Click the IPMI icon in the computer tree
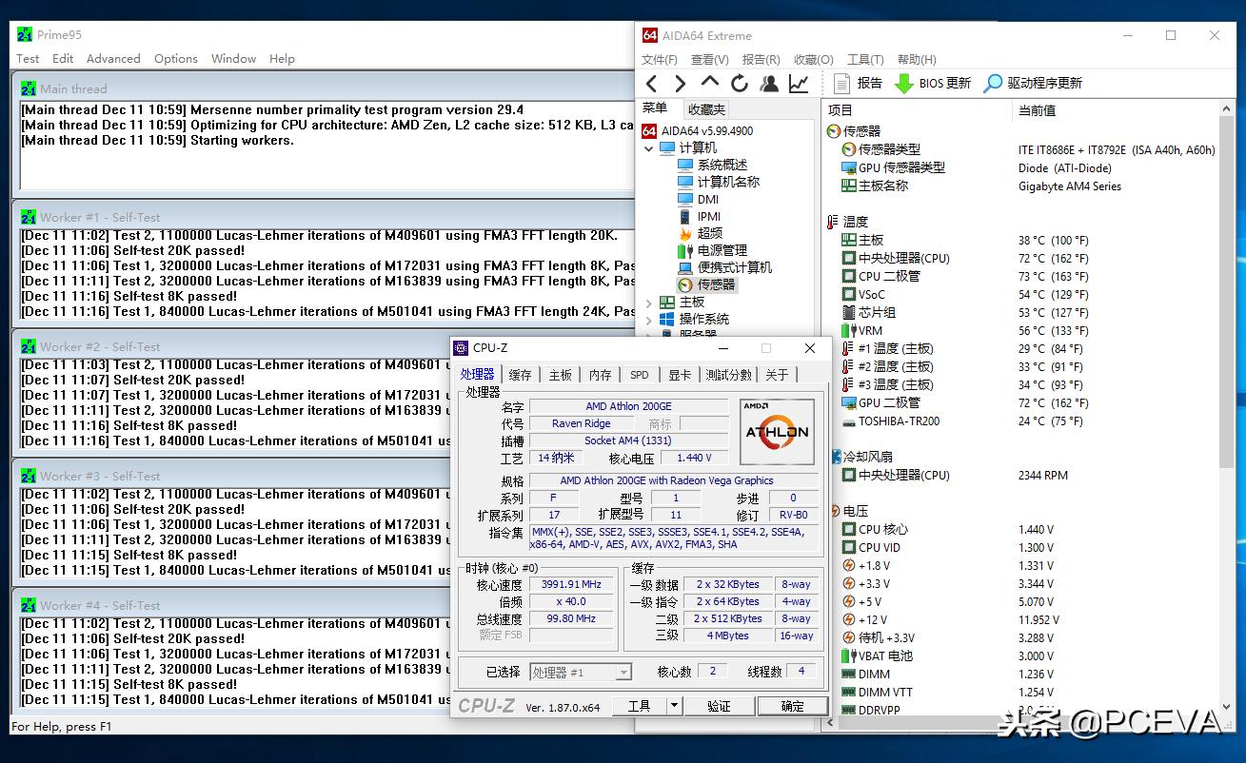 tap(684, 216)
